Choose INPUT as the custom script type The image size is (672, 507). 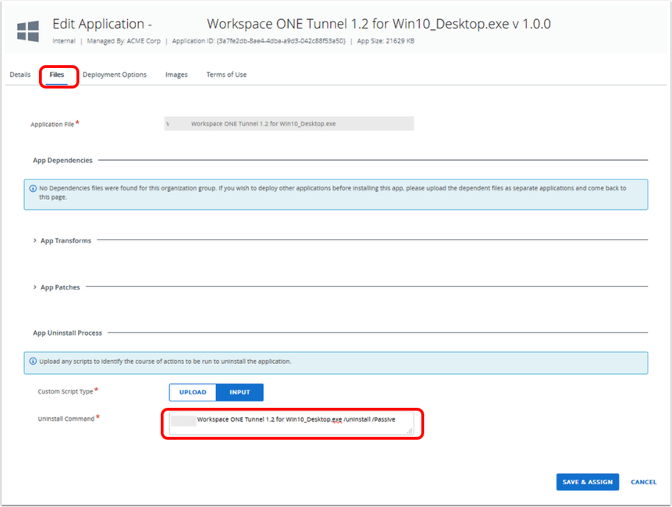click(x=240, y=392)
